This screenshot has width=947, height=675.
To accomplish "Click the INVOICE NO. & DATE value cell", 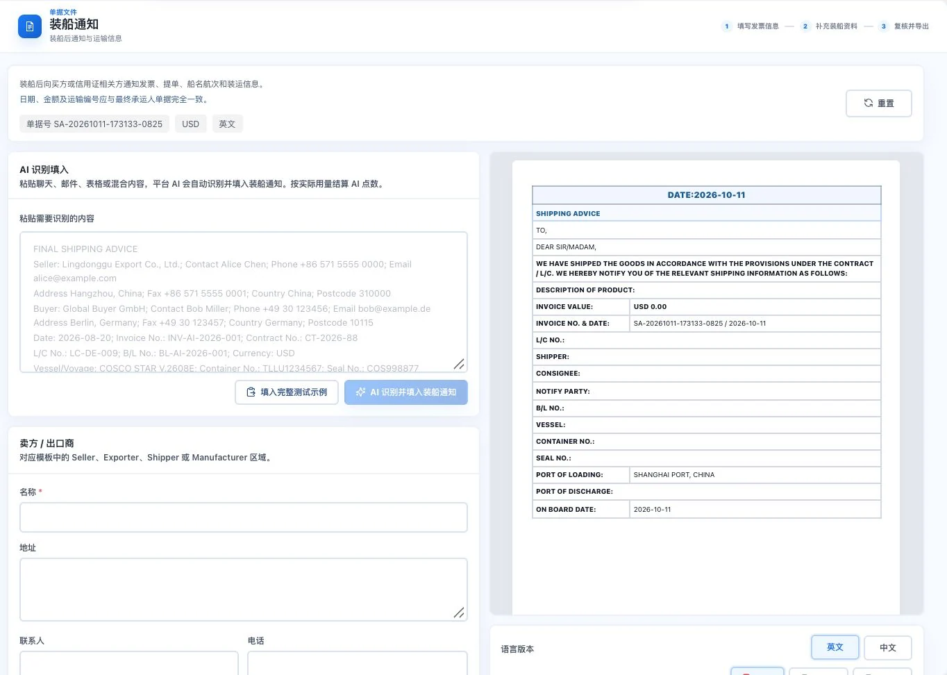I will point(755,323).
